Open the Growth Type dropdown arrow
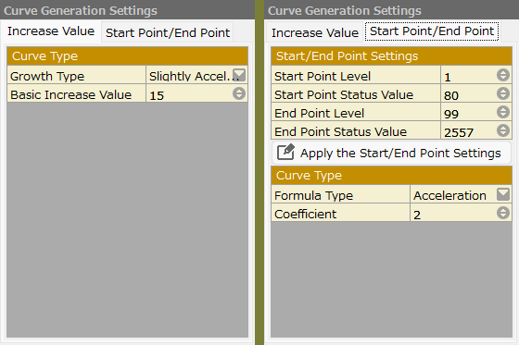The width and height of the screenshot is (519, 345). (239, 75)
